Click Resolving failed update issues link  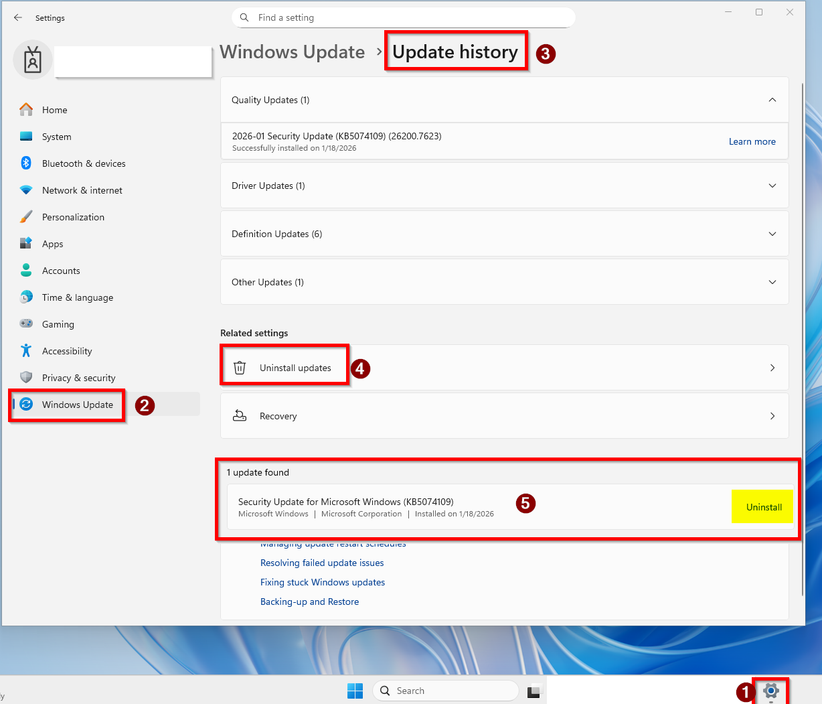(x=322, y=563)
